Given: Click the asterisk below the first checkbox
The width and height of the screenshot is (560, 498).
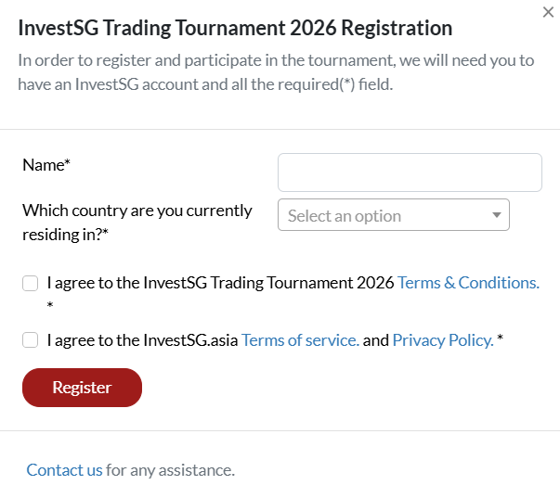Looking at the screenshot, I should pos(50,305).
